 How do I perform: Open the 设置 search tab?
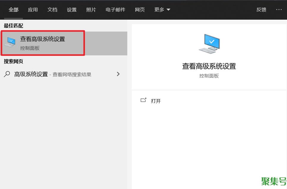pyautogui.click(x=72, y=10)
